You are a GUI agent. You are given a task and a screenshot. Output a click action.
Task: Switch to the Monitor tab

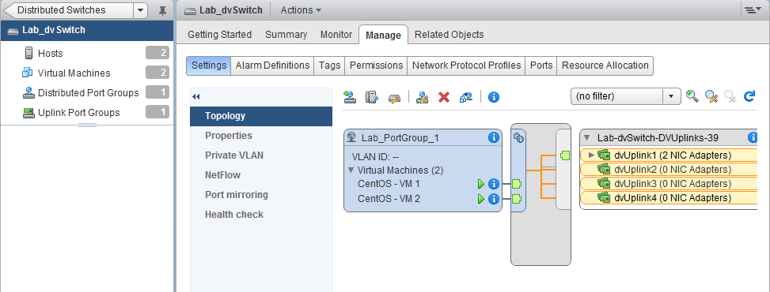pos(336,34)
